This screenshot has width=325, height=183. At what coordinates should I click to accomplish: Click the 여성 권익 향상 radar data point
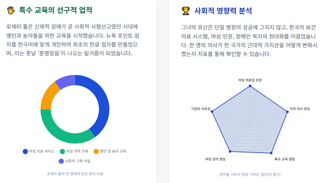[230, 152]
